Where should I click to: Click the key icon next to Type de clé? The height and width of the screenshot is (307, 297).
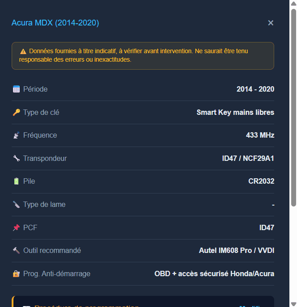(16, 112)
